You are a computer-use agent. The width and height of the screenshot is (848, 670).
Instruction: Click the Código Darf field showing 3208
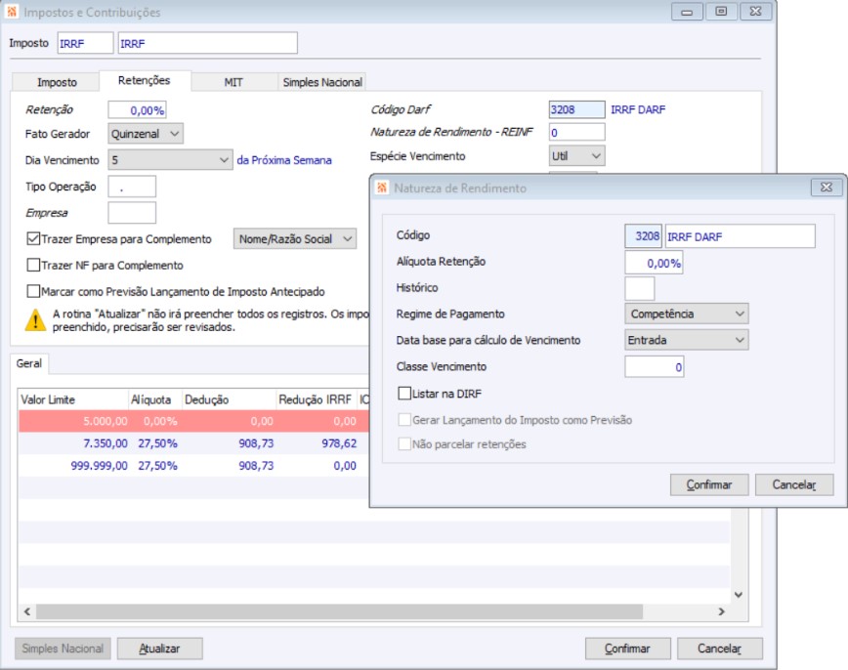[576, 109]
